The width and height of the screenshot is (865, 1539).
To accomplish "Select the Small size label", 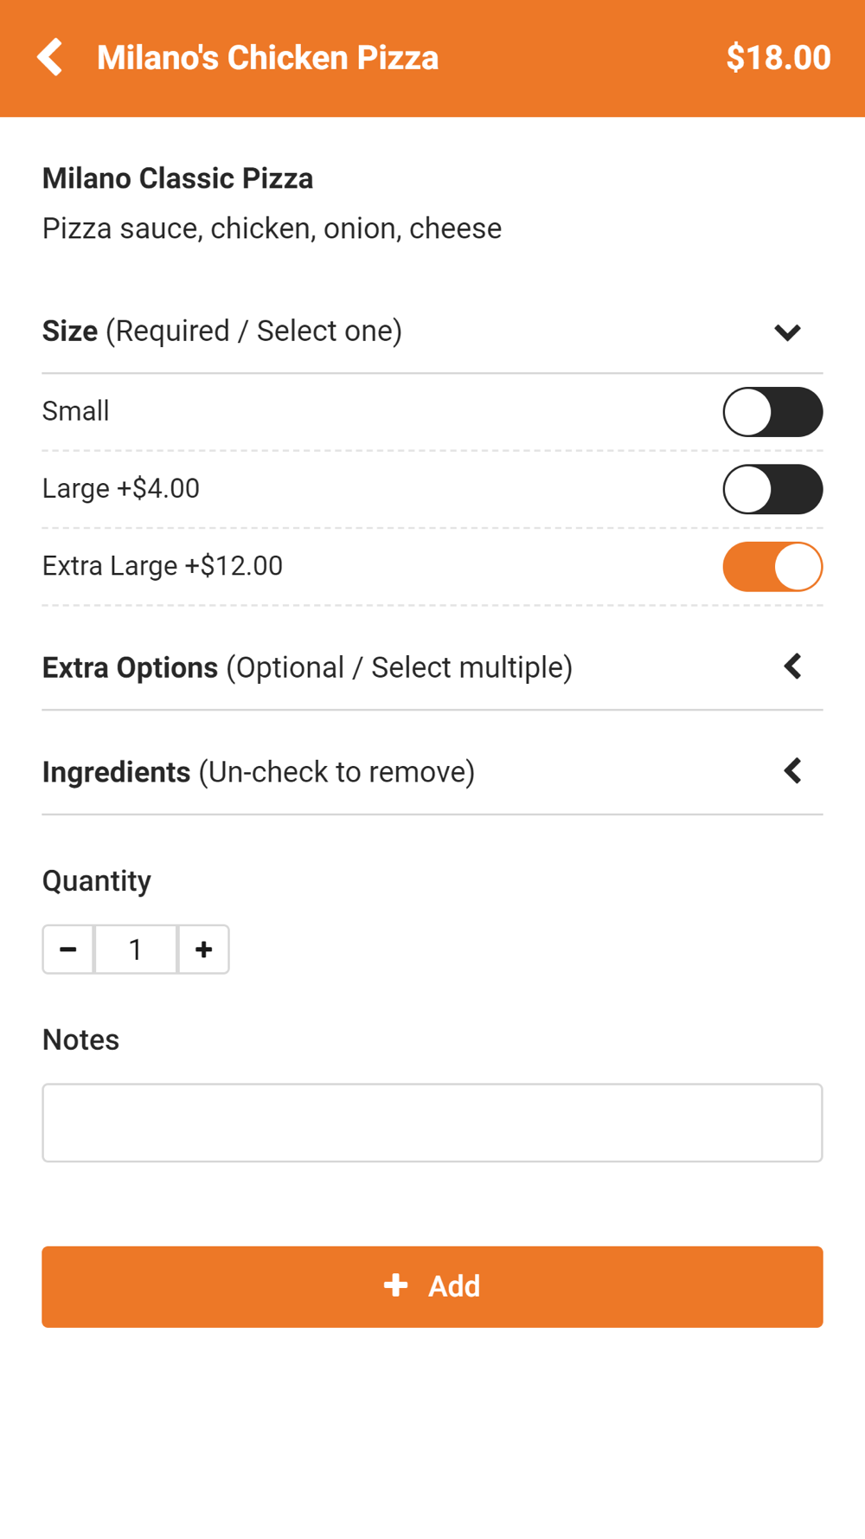I will tap(76, 411).
